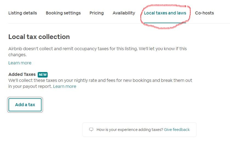Click the Local tax collection heading
The image size is (230, 143).
39,37
